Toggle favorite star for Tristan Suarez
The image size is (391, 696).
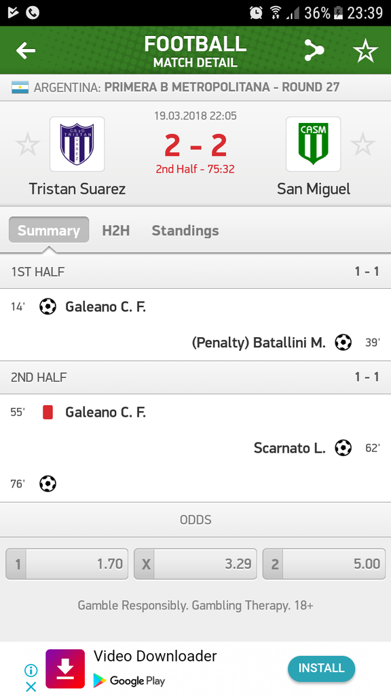(27, 145)
